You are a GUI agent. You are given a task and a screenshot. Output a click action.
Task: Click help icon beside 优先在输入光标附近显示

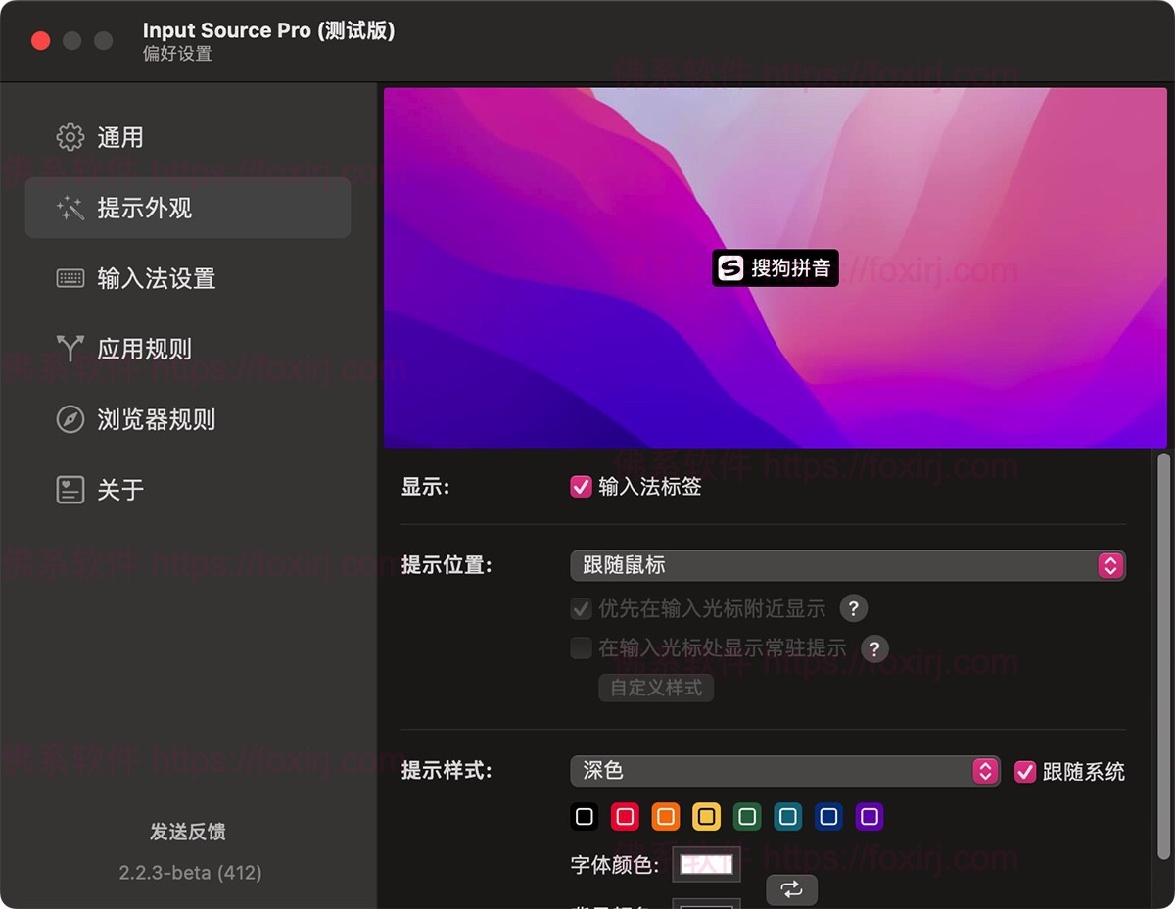(853, 608)
